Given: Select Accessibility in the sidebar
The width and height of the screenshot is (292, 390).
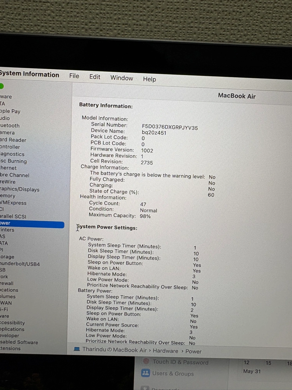Looking at the screenshot, I should pyautogui.click(x=12, y=323).
